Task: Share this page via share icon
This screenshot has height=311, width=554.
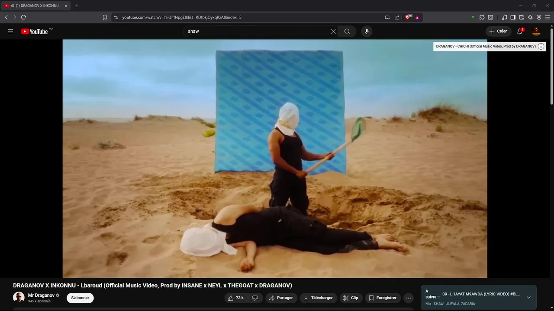Action: [397, 17]
